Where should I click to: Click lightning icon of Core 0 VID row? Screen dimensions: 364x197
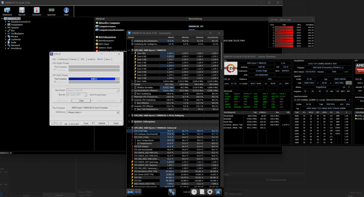(x=135, y=57)
